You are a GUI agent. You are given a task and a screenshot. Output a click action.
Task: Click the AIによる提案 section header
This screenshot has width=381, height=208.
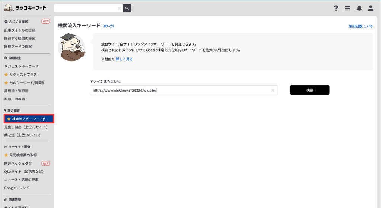click(16, 21)
